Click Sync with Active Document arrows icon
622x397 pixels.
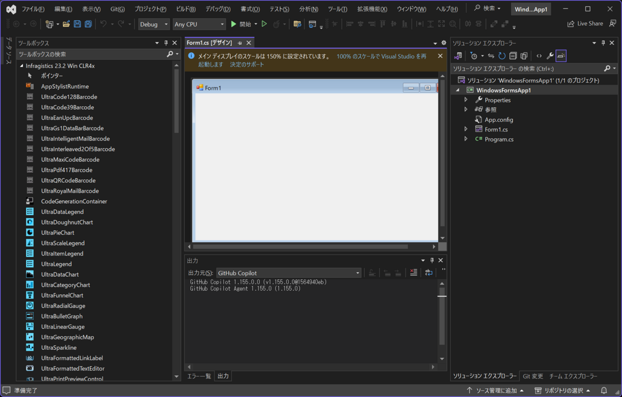click(x=491, y=56)
